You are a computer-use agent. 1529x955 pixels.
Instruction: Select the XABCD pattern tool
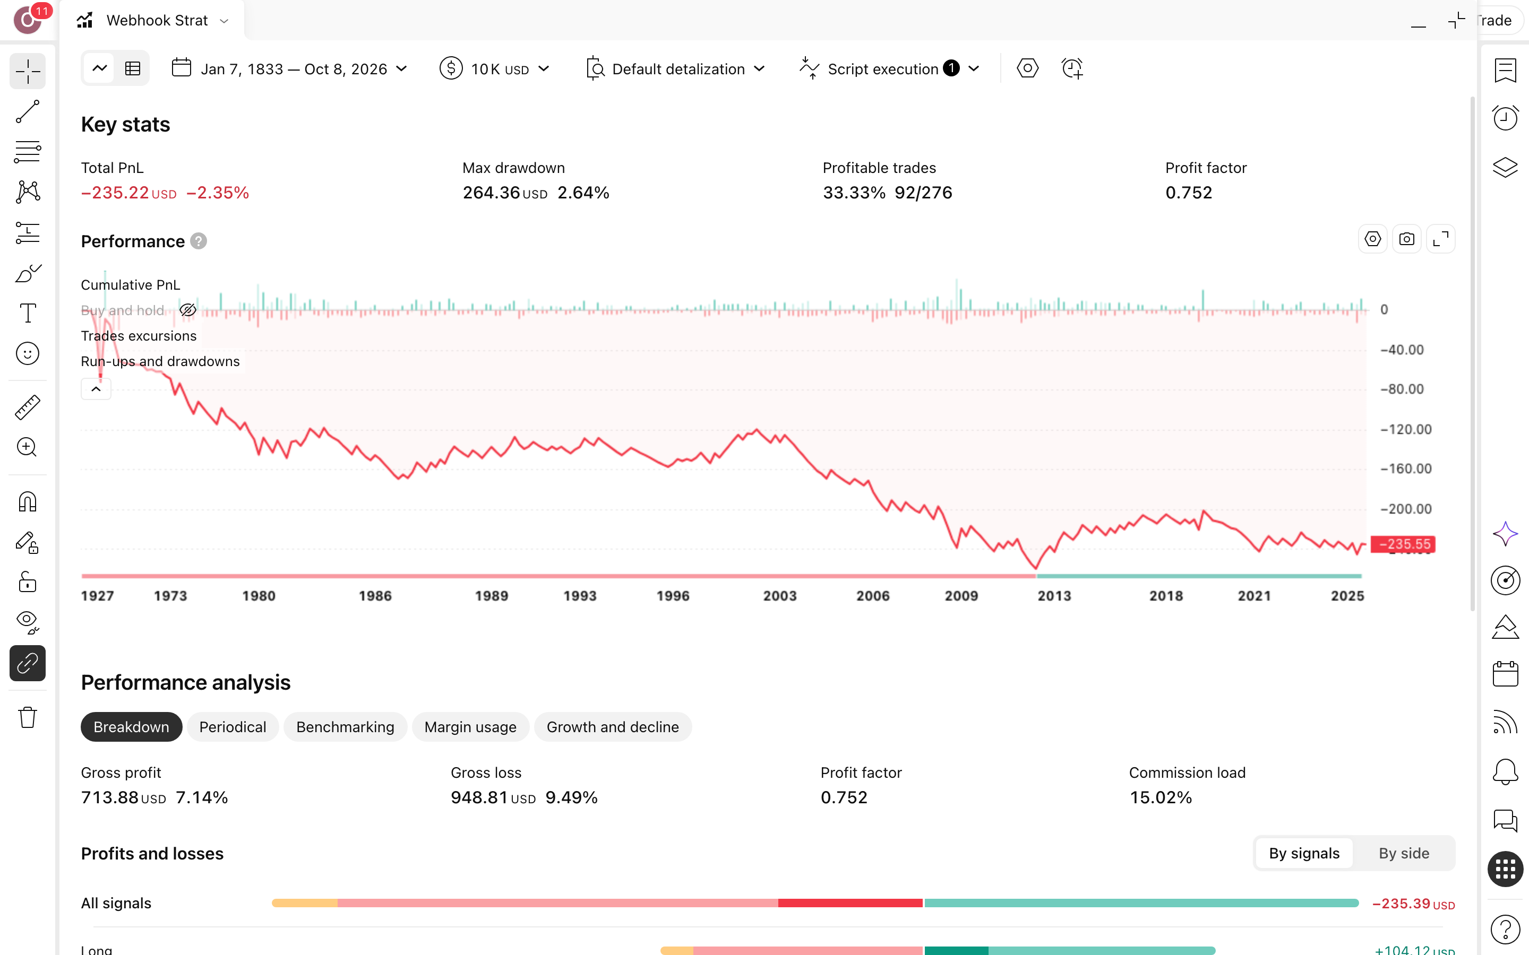[x=28, y=192]
